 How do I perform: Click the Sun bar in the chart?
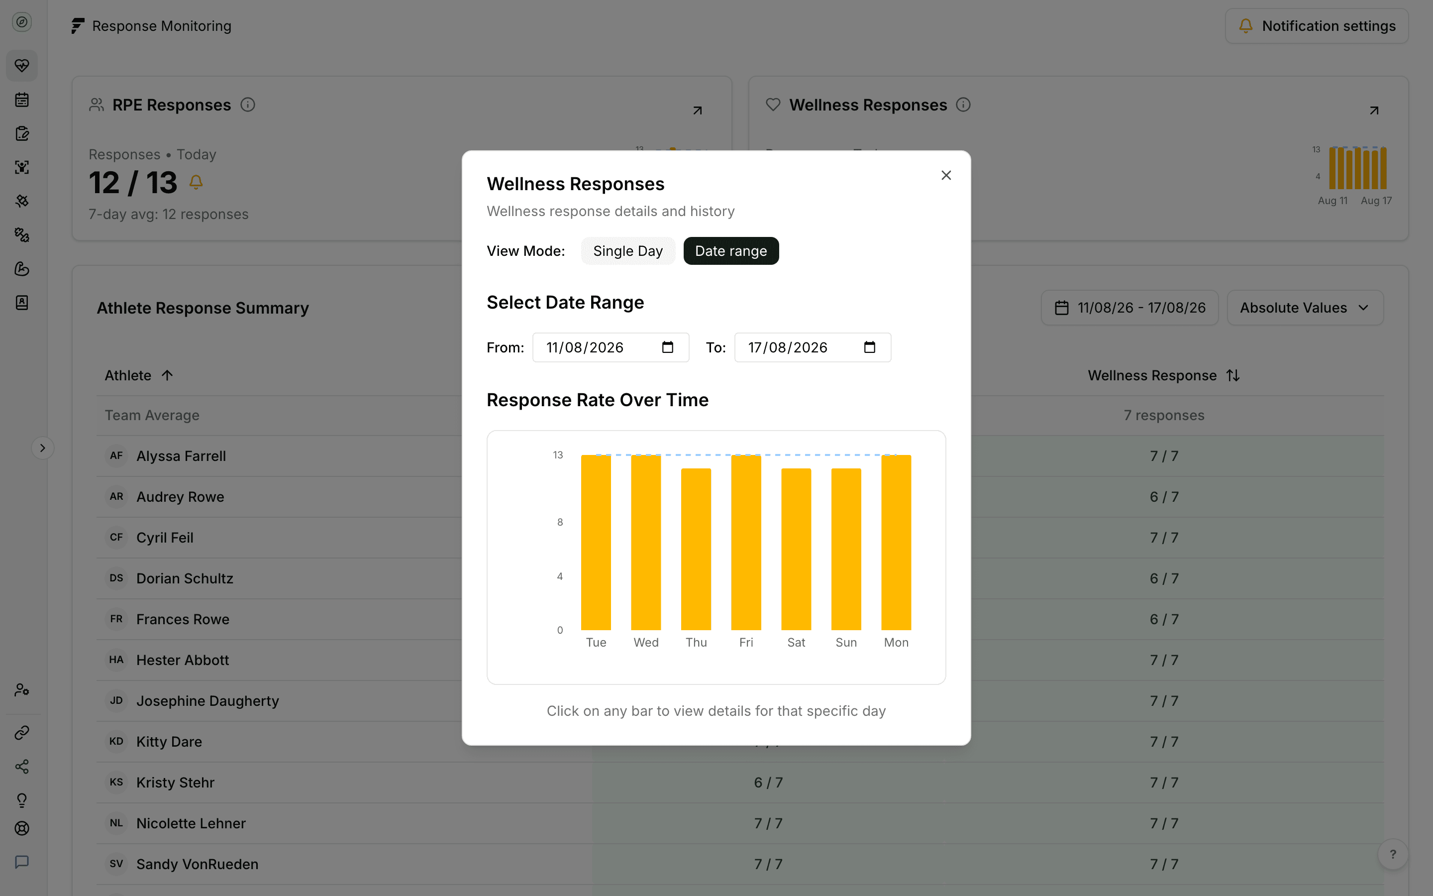tap(846, 550)
